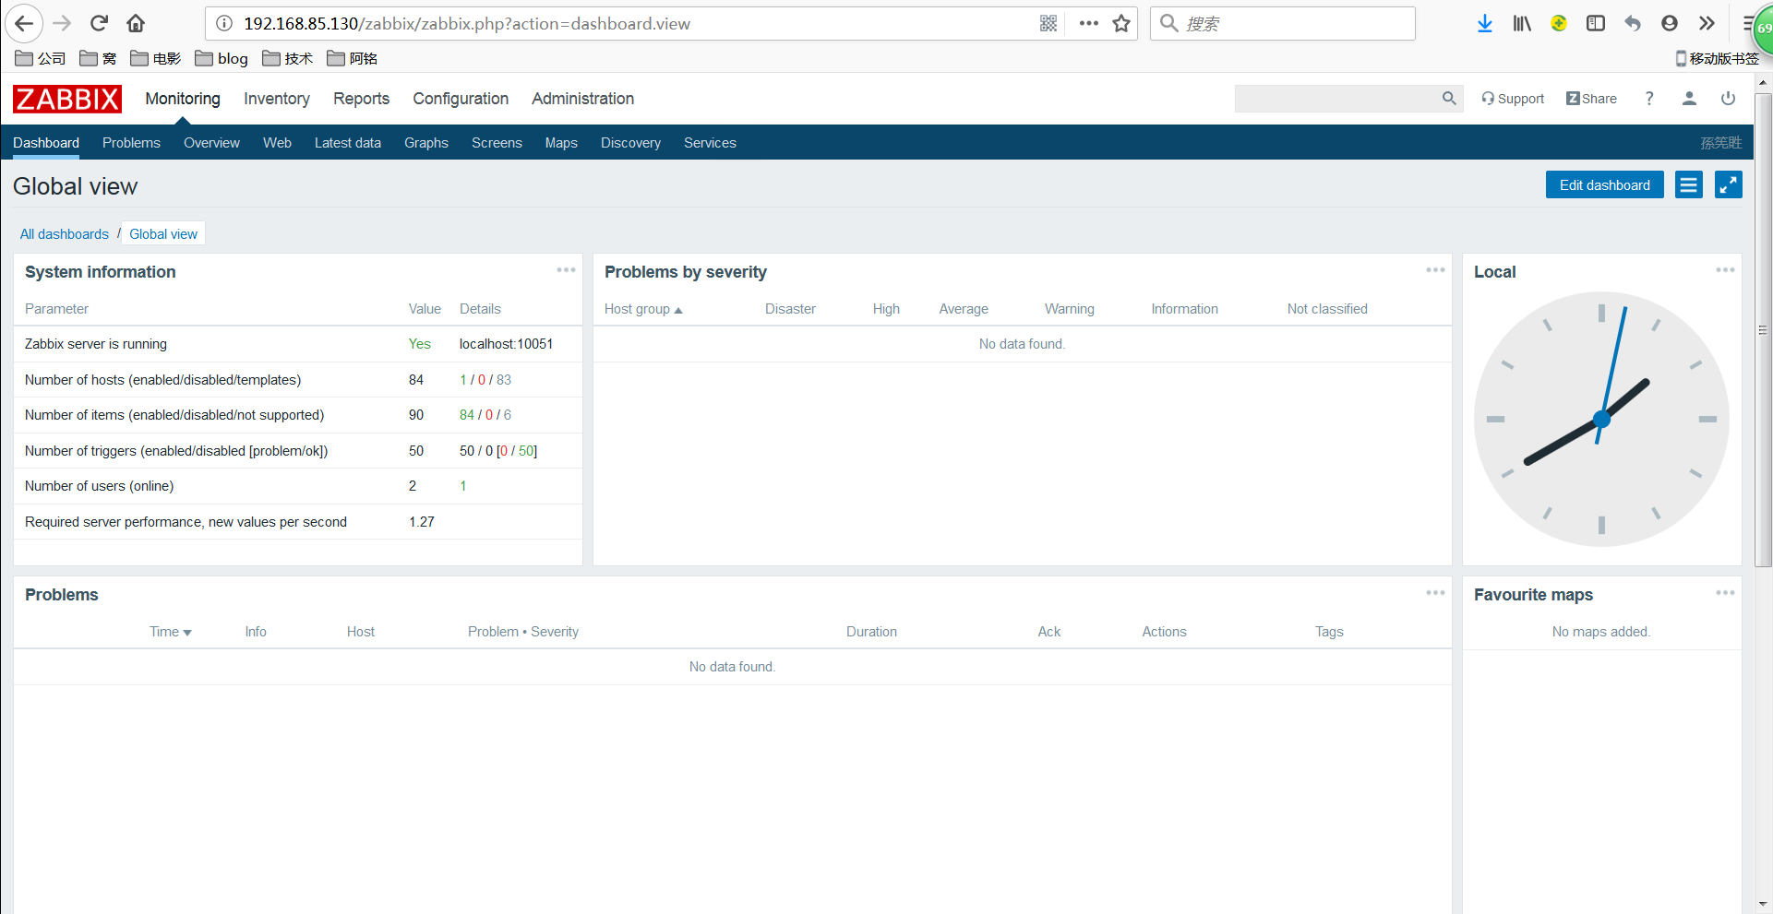The height and width of the screenshot is (914, 1773).
Task: Open the user profile icon
Action: [x=1689, y=99]
